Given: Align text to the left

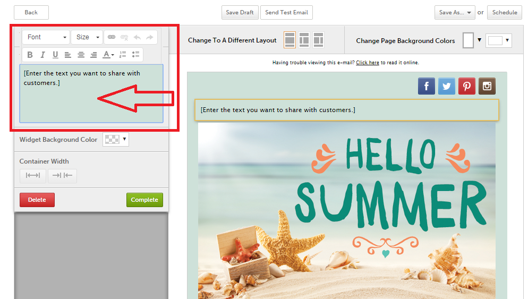Looking at the screenshot, I should pos(67,55).
